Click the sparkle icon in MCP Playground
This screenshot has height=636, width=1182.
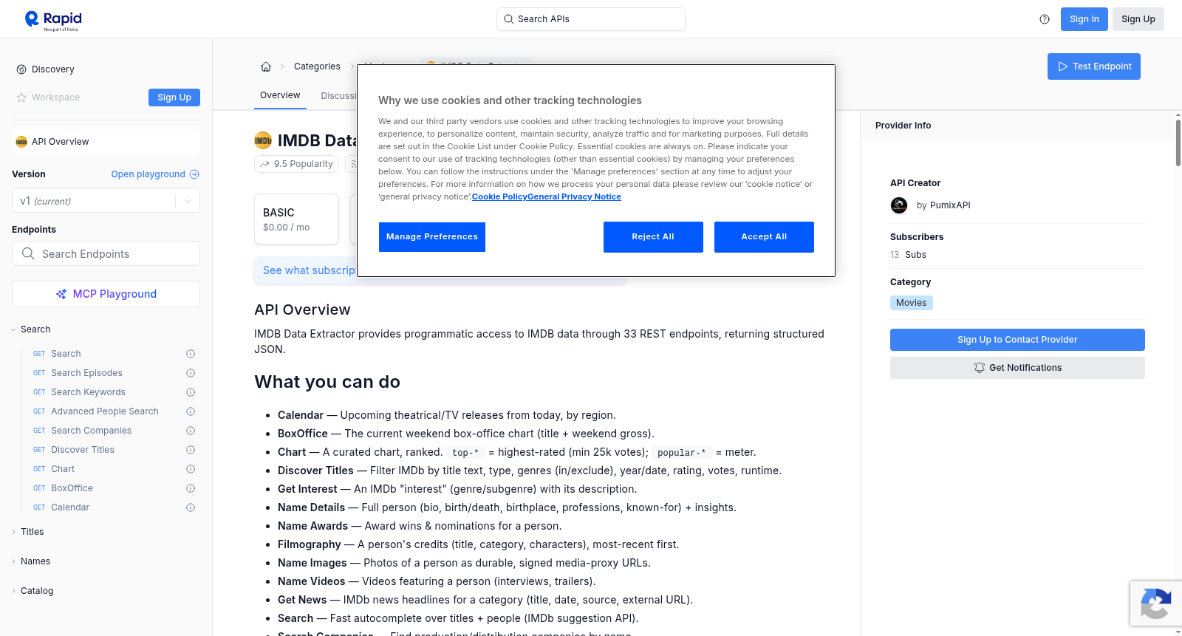point(61,294)
